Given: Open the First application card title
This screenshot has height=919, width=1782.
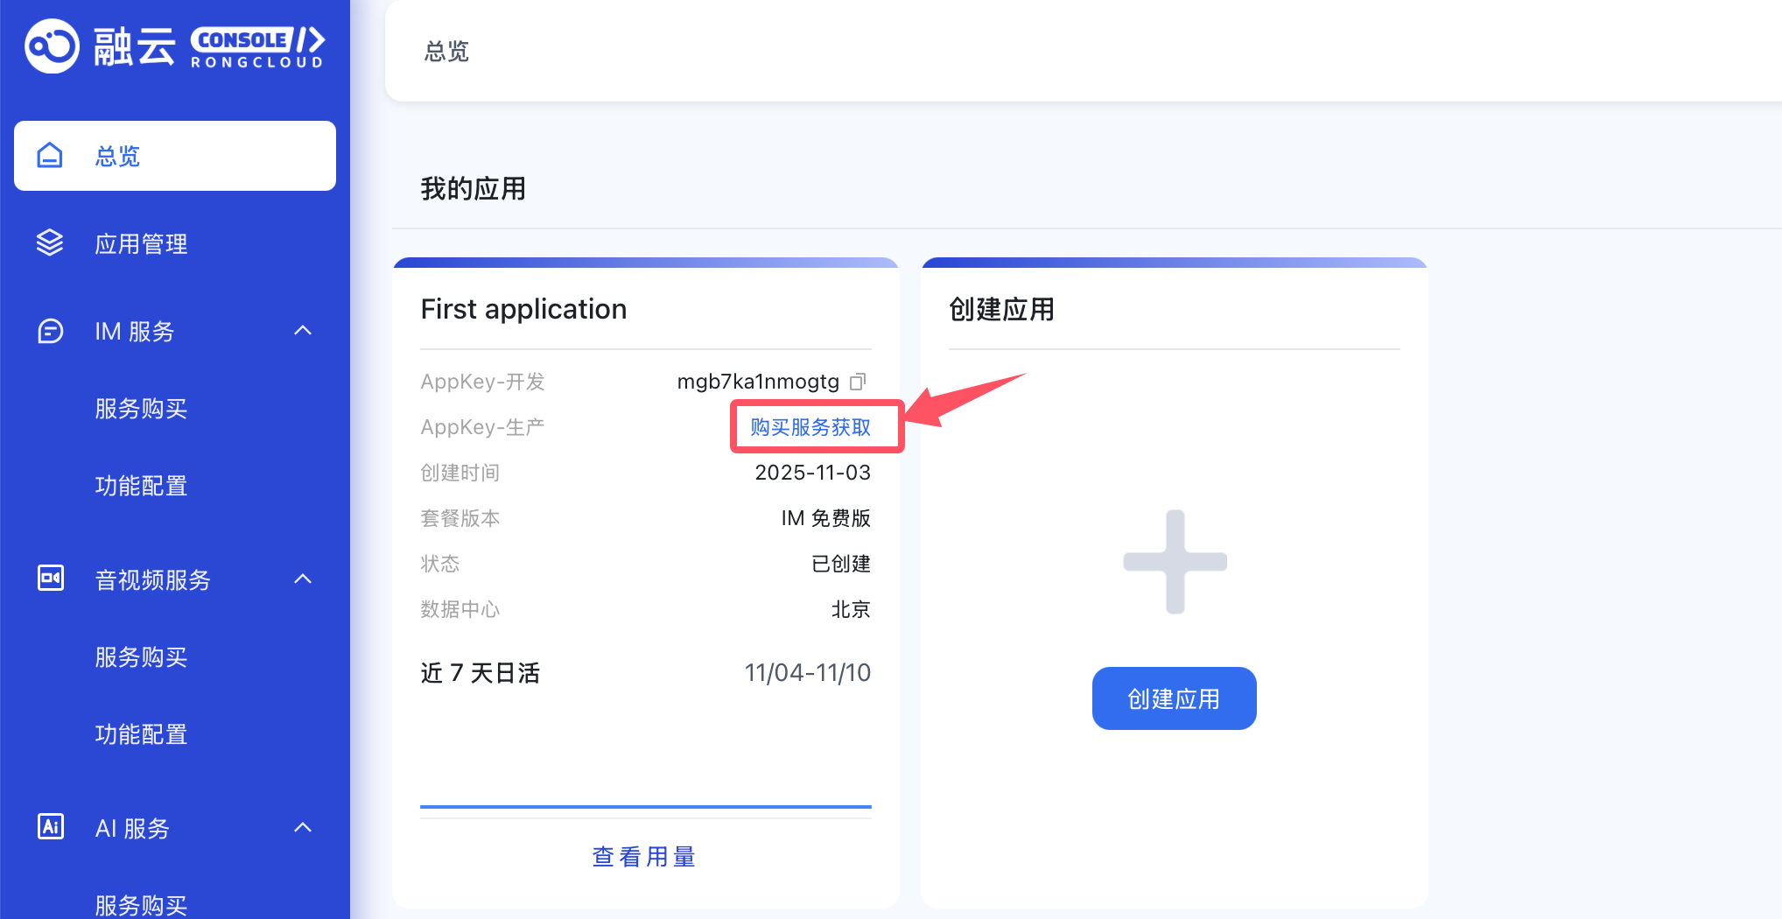Looking at the screenshot, I should pos(523,309).
